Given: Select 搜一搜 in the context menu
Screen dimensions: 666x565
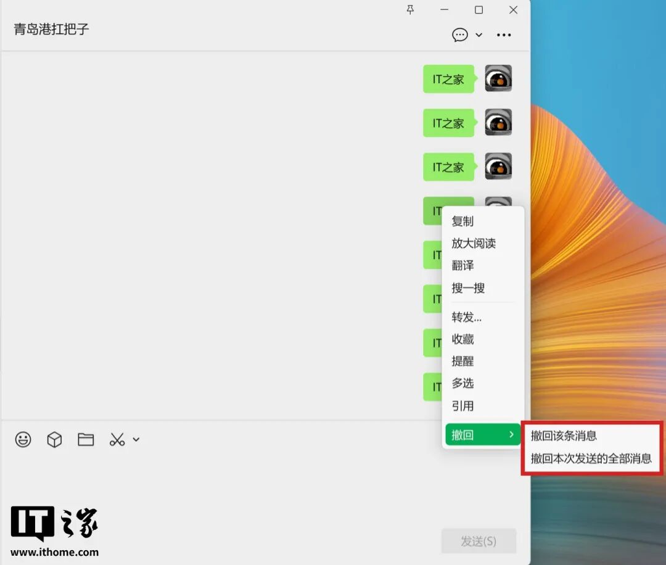Looking at the screenshot, I should (x=468, y=288).
